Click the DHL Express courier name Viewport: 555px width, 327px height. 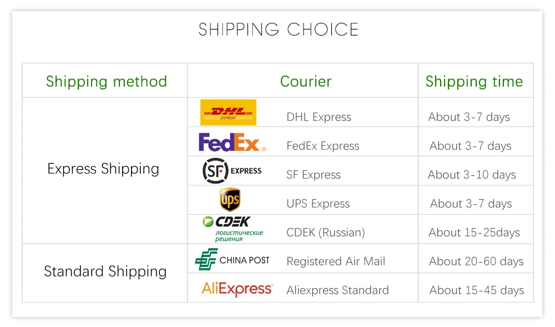[x=319, y=117]
